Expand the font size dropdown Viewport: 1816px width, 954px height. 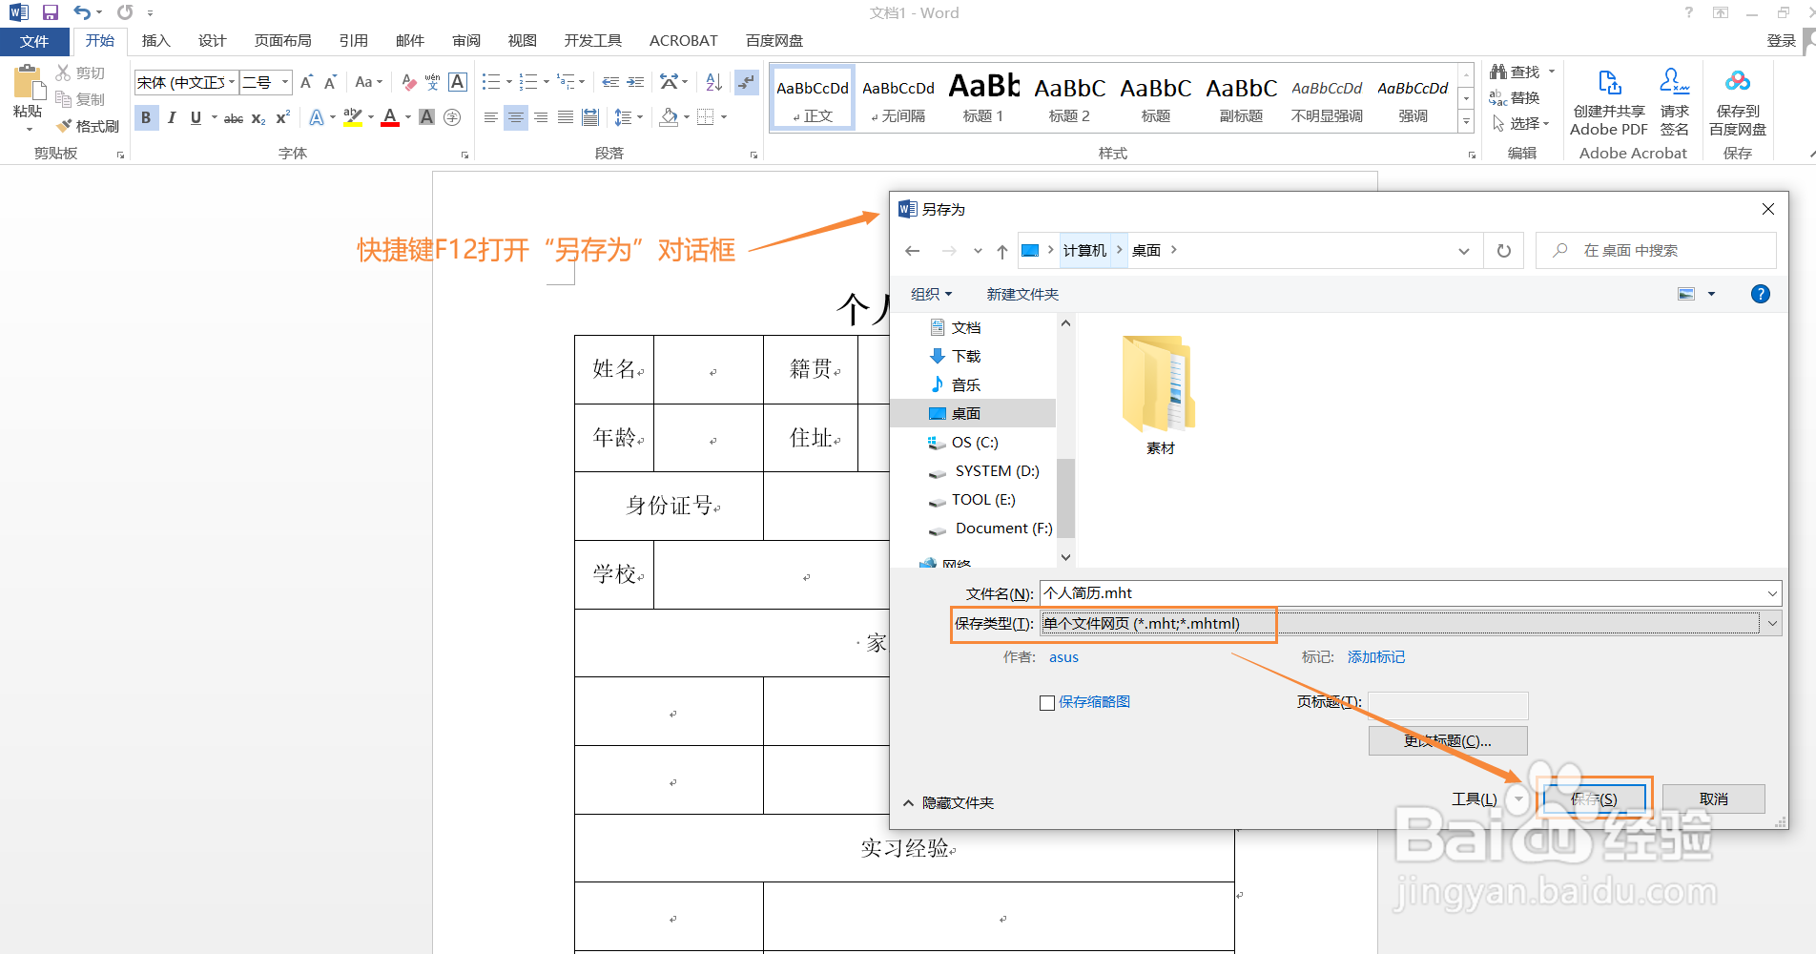point(283,82)
